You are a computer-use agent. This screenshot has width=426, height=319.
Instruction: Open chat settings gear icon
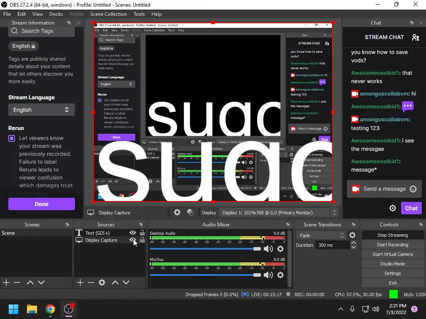click(x=393, y=208)
